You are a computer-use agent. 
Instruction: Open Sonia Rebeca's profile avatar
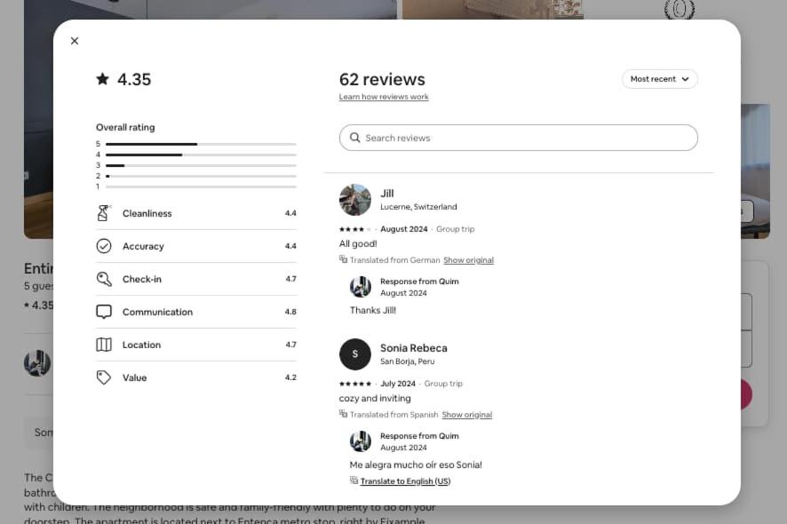click(355, 354)
